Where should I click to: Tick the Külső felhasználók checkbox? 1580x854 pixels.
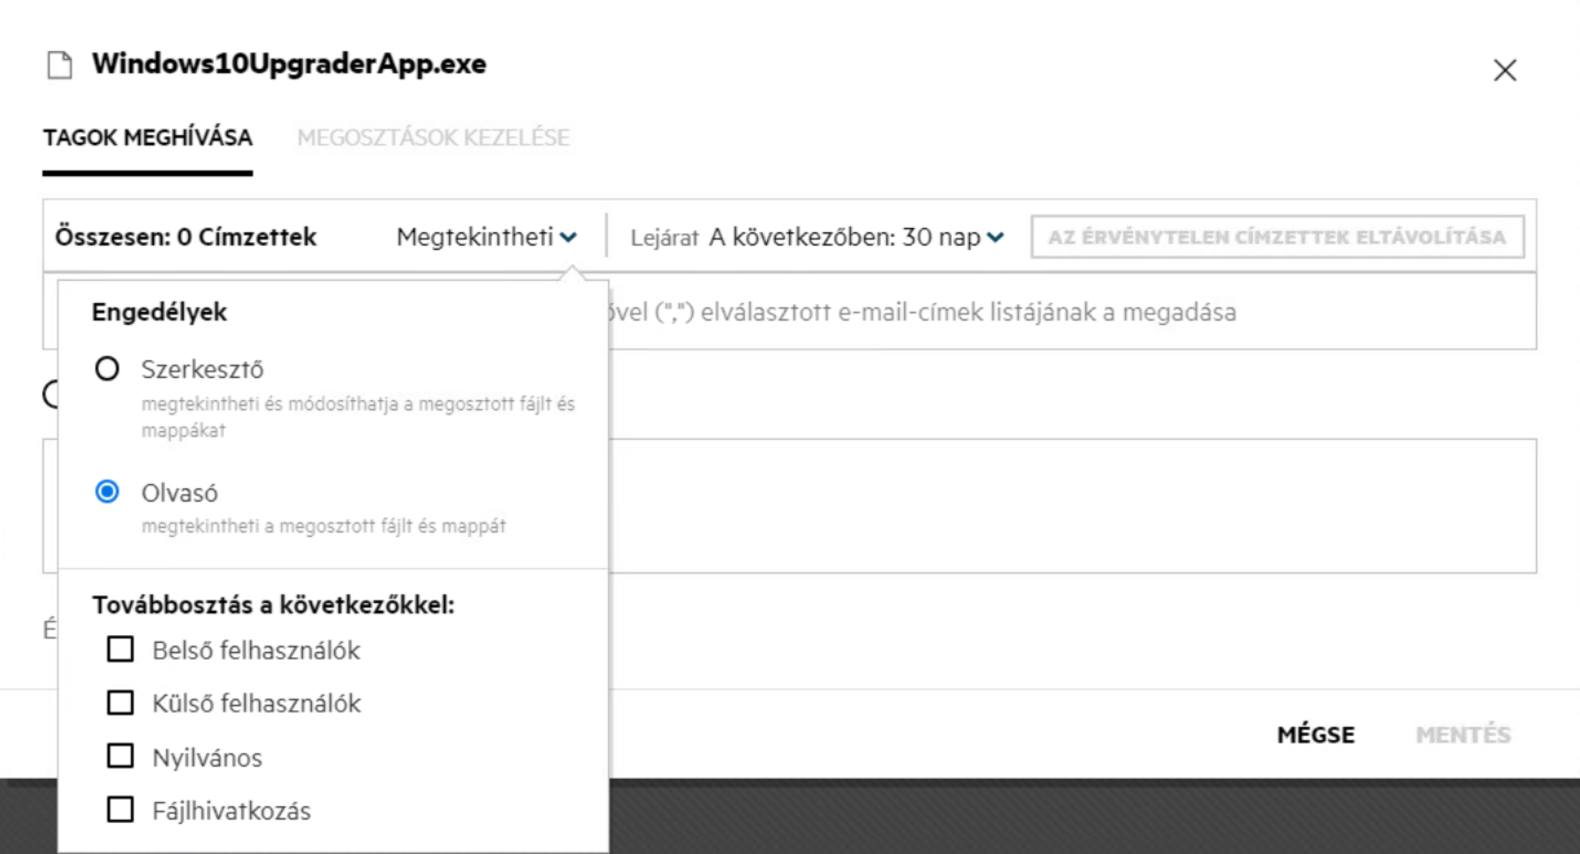point(120,703)
